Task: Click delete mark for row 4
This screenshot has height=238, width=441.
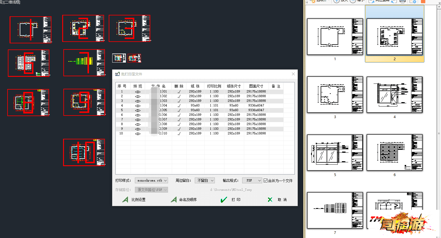Action: pos(179,106)
